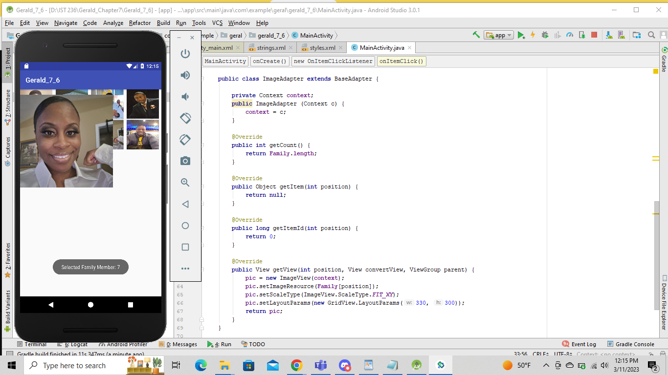The image size is (668, 375).
Task: Click gerald_7_6 in the navigation bar
Action: [267, 35]
